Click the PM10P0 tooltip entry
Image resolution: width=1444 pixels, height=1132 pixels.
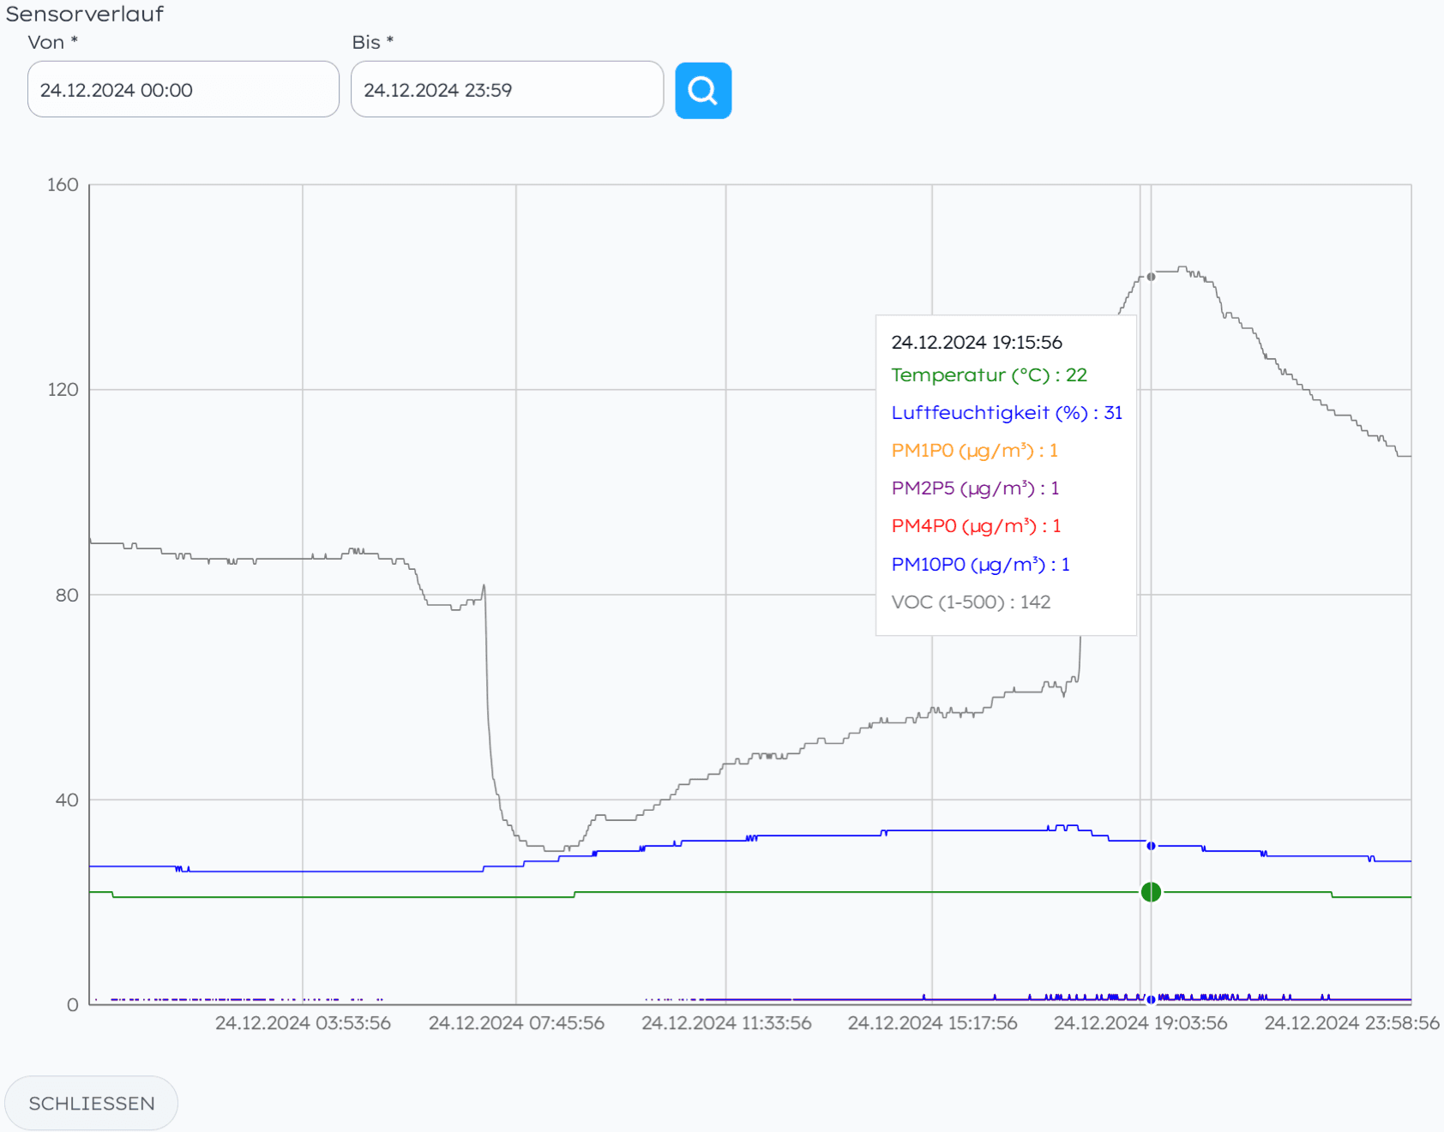click(x=980, y=565)
